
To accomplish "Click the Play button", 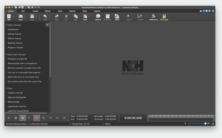I will pyautogui.click(x=9, y=118).
